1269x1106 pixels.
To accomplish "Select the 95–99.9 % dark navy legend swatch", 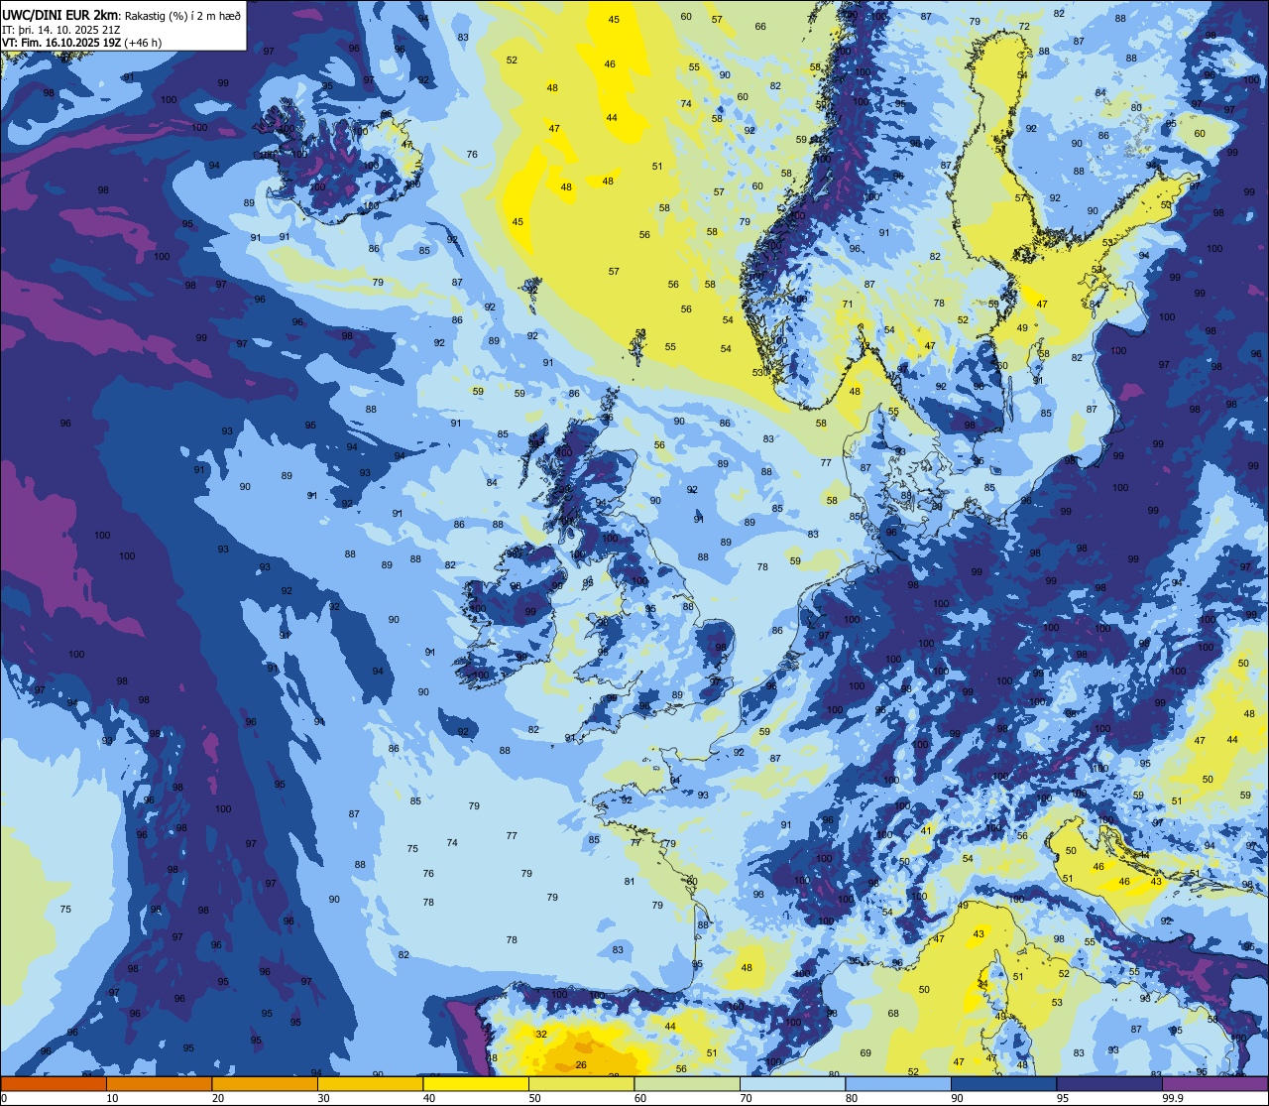I will pyautogui.click(x=1109, y=1083).
